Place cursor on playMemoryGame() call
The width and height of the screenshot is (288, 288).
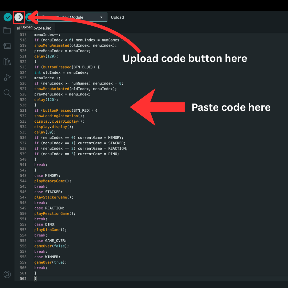[x=52, y=181]
